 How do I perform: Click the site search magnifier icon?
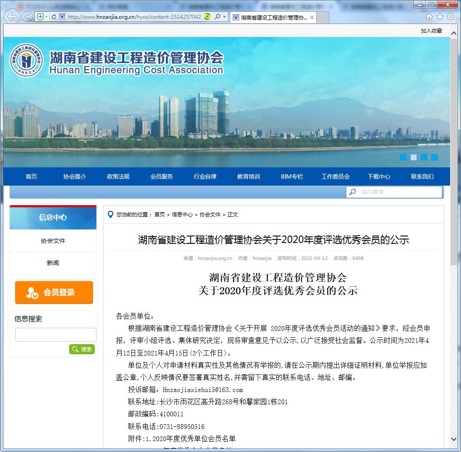click(x=353, y=192)
